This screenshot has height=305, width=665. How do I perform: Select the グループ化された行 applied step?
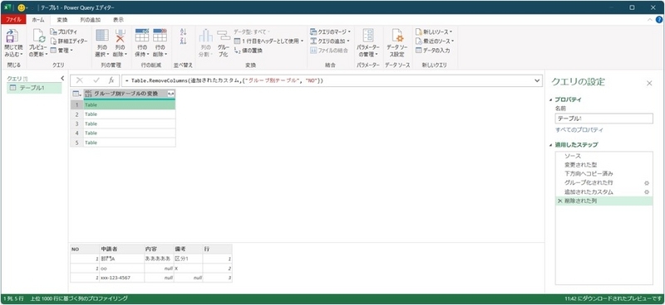click(x=604, y=182)
